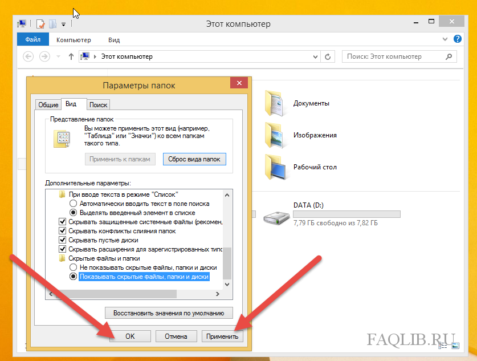This screenshot has width=477, height=361.
Task: Maximize the Этот компьютер window
Action: click(x=431, y=21)
